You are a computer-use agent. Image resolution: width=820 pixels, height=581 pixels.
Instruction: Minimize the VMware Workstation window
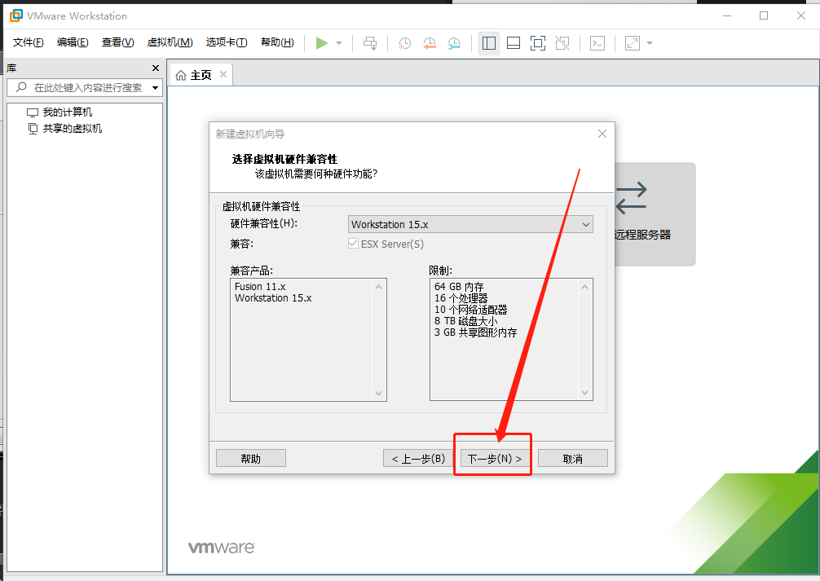coord(727,15)
